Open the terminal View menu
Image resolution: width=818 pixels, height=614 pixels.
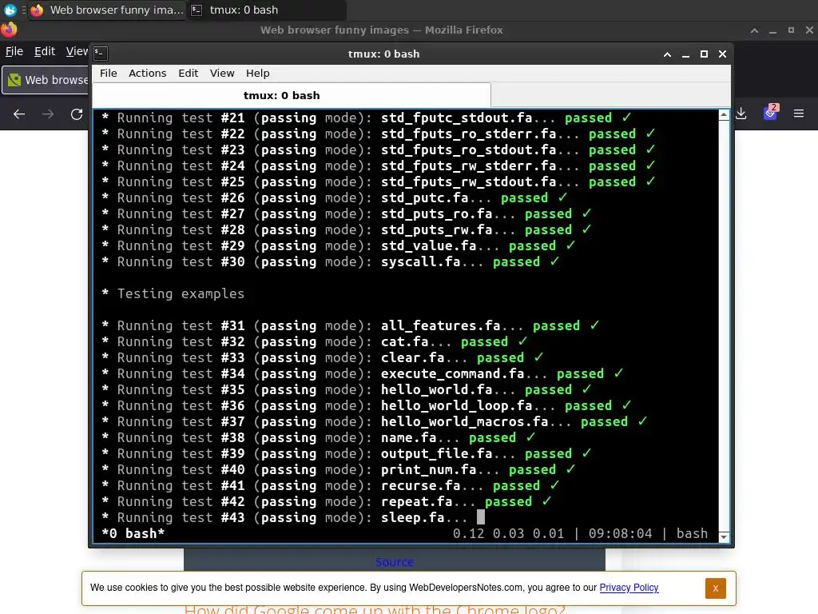(222, 73)
